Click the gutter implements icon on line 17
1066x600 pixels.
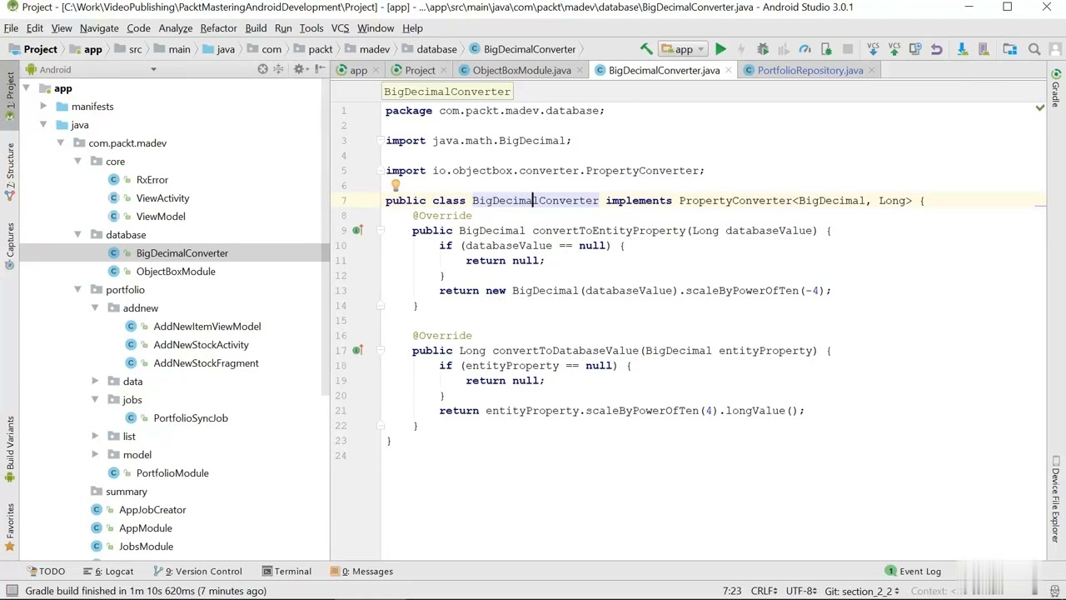click(x=357, y=351)
